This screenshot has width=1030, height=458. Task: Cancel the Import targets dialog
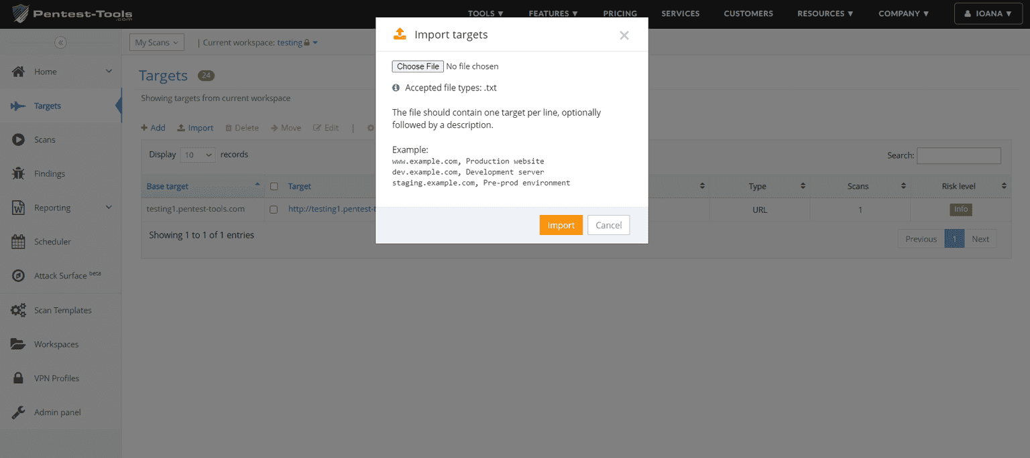coord(608,225)
